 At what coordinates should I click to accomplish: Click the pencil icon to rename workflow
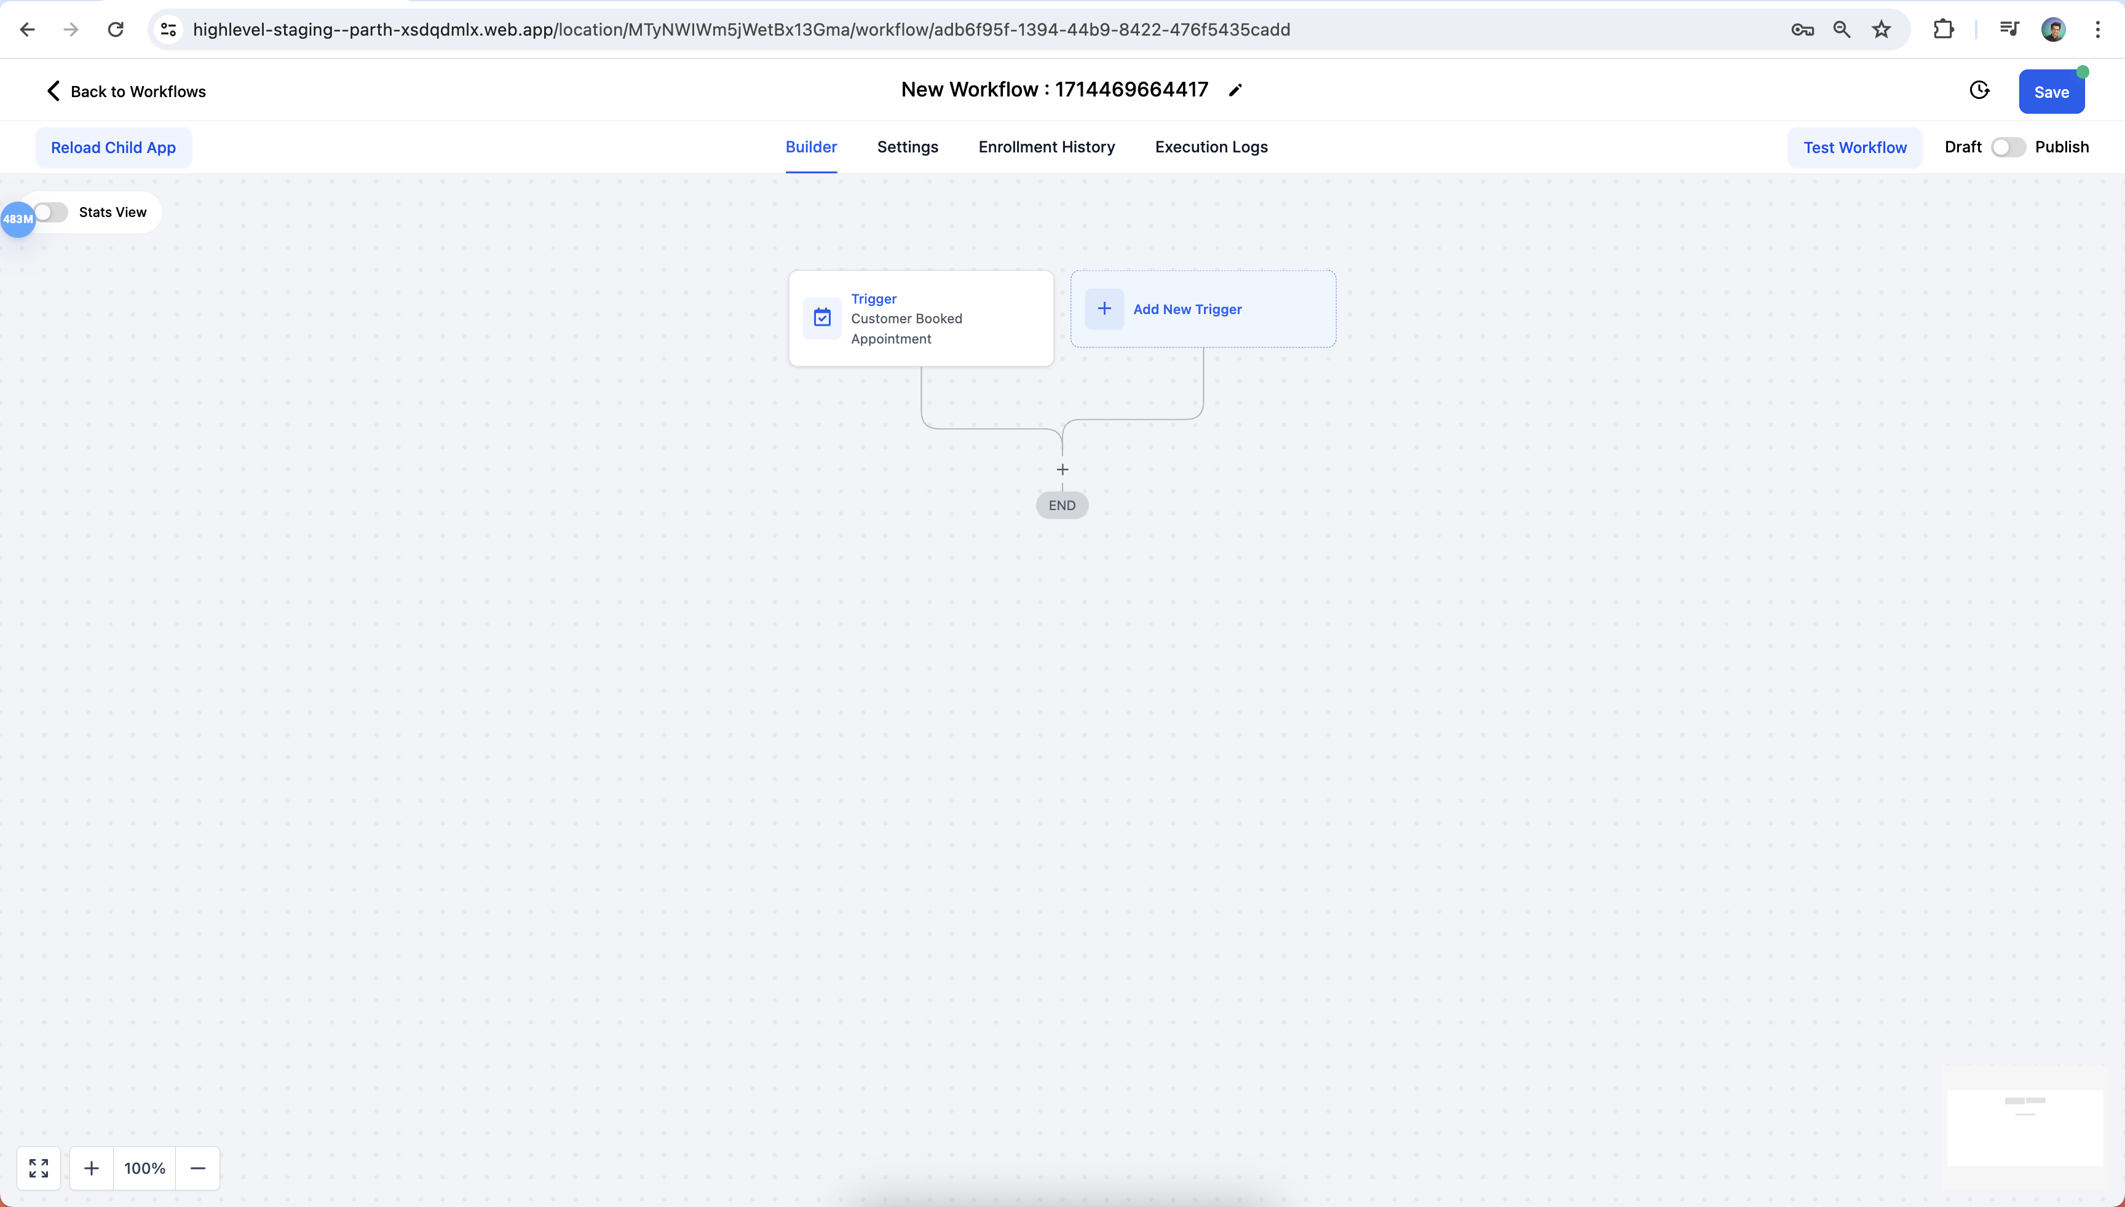(1235, 90)
